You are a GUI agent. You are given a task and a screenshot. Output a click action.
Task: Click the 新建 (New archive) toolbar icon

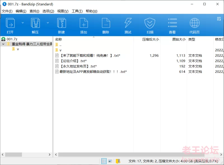pos(61,25)
